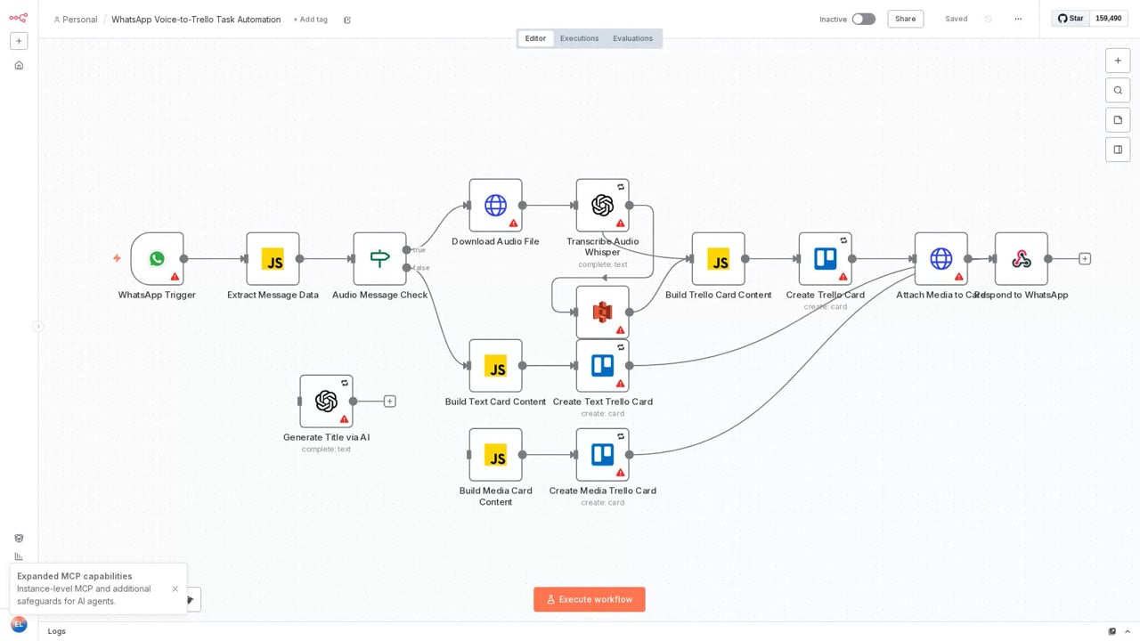Toggle the side panel icon
1140x641 pixels.
click(x=1118, y=150)
